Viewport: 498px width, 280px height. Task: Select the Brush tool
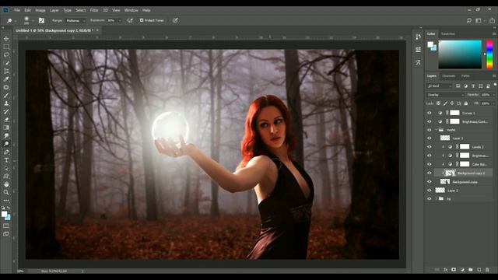pos(6,95)
